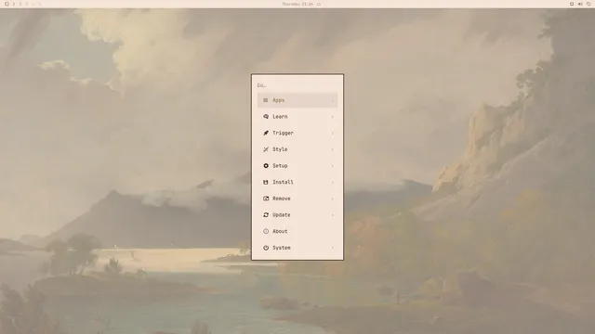Viewport: 595px width, 334px height.
Task: Click the Style brush icon
Action: tap(266, 149)
